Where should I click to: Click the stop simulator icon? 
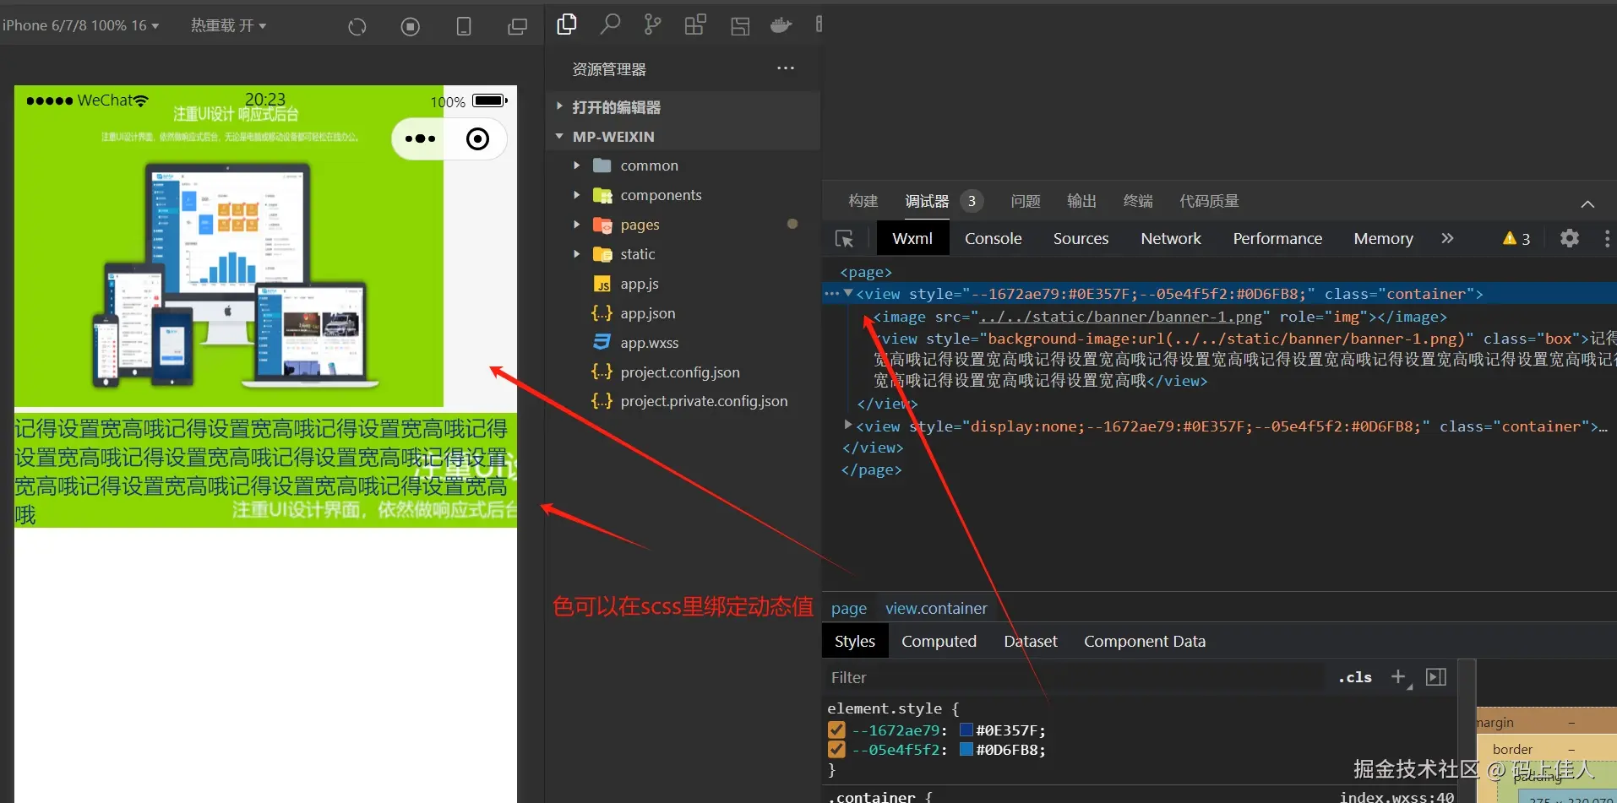click(x=411, y=27)
